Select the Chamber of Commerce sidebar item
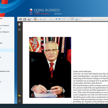This screenshot has height=108, width=108. [x=4, y=25]
